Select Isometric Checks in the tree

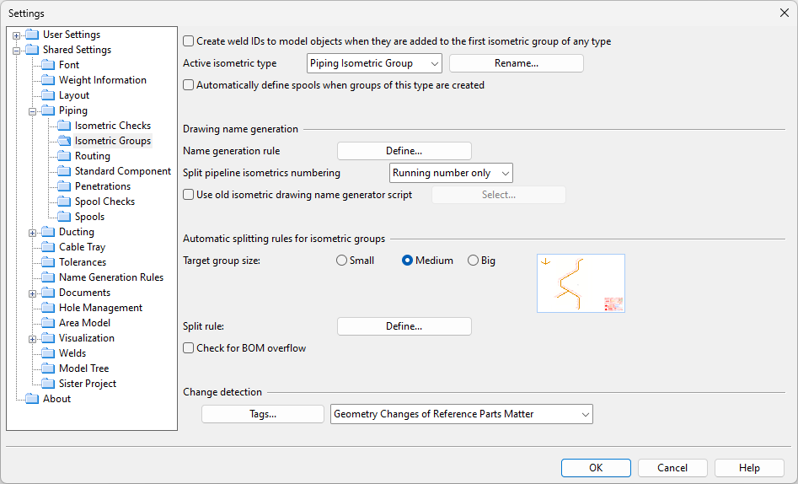pos(112,126)
